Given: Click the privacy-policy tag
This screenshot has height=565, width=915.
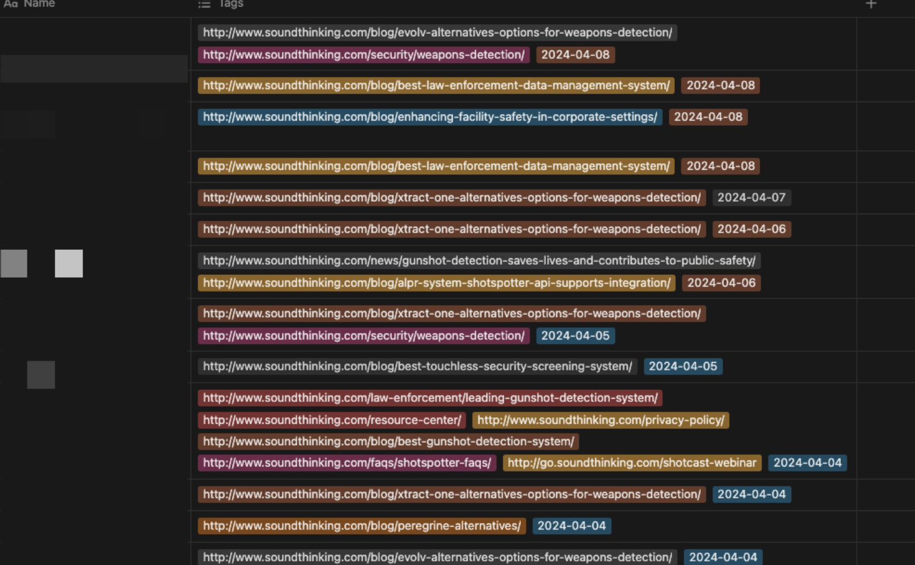Looking at the screenshot, I should click(x=601, y=420).
